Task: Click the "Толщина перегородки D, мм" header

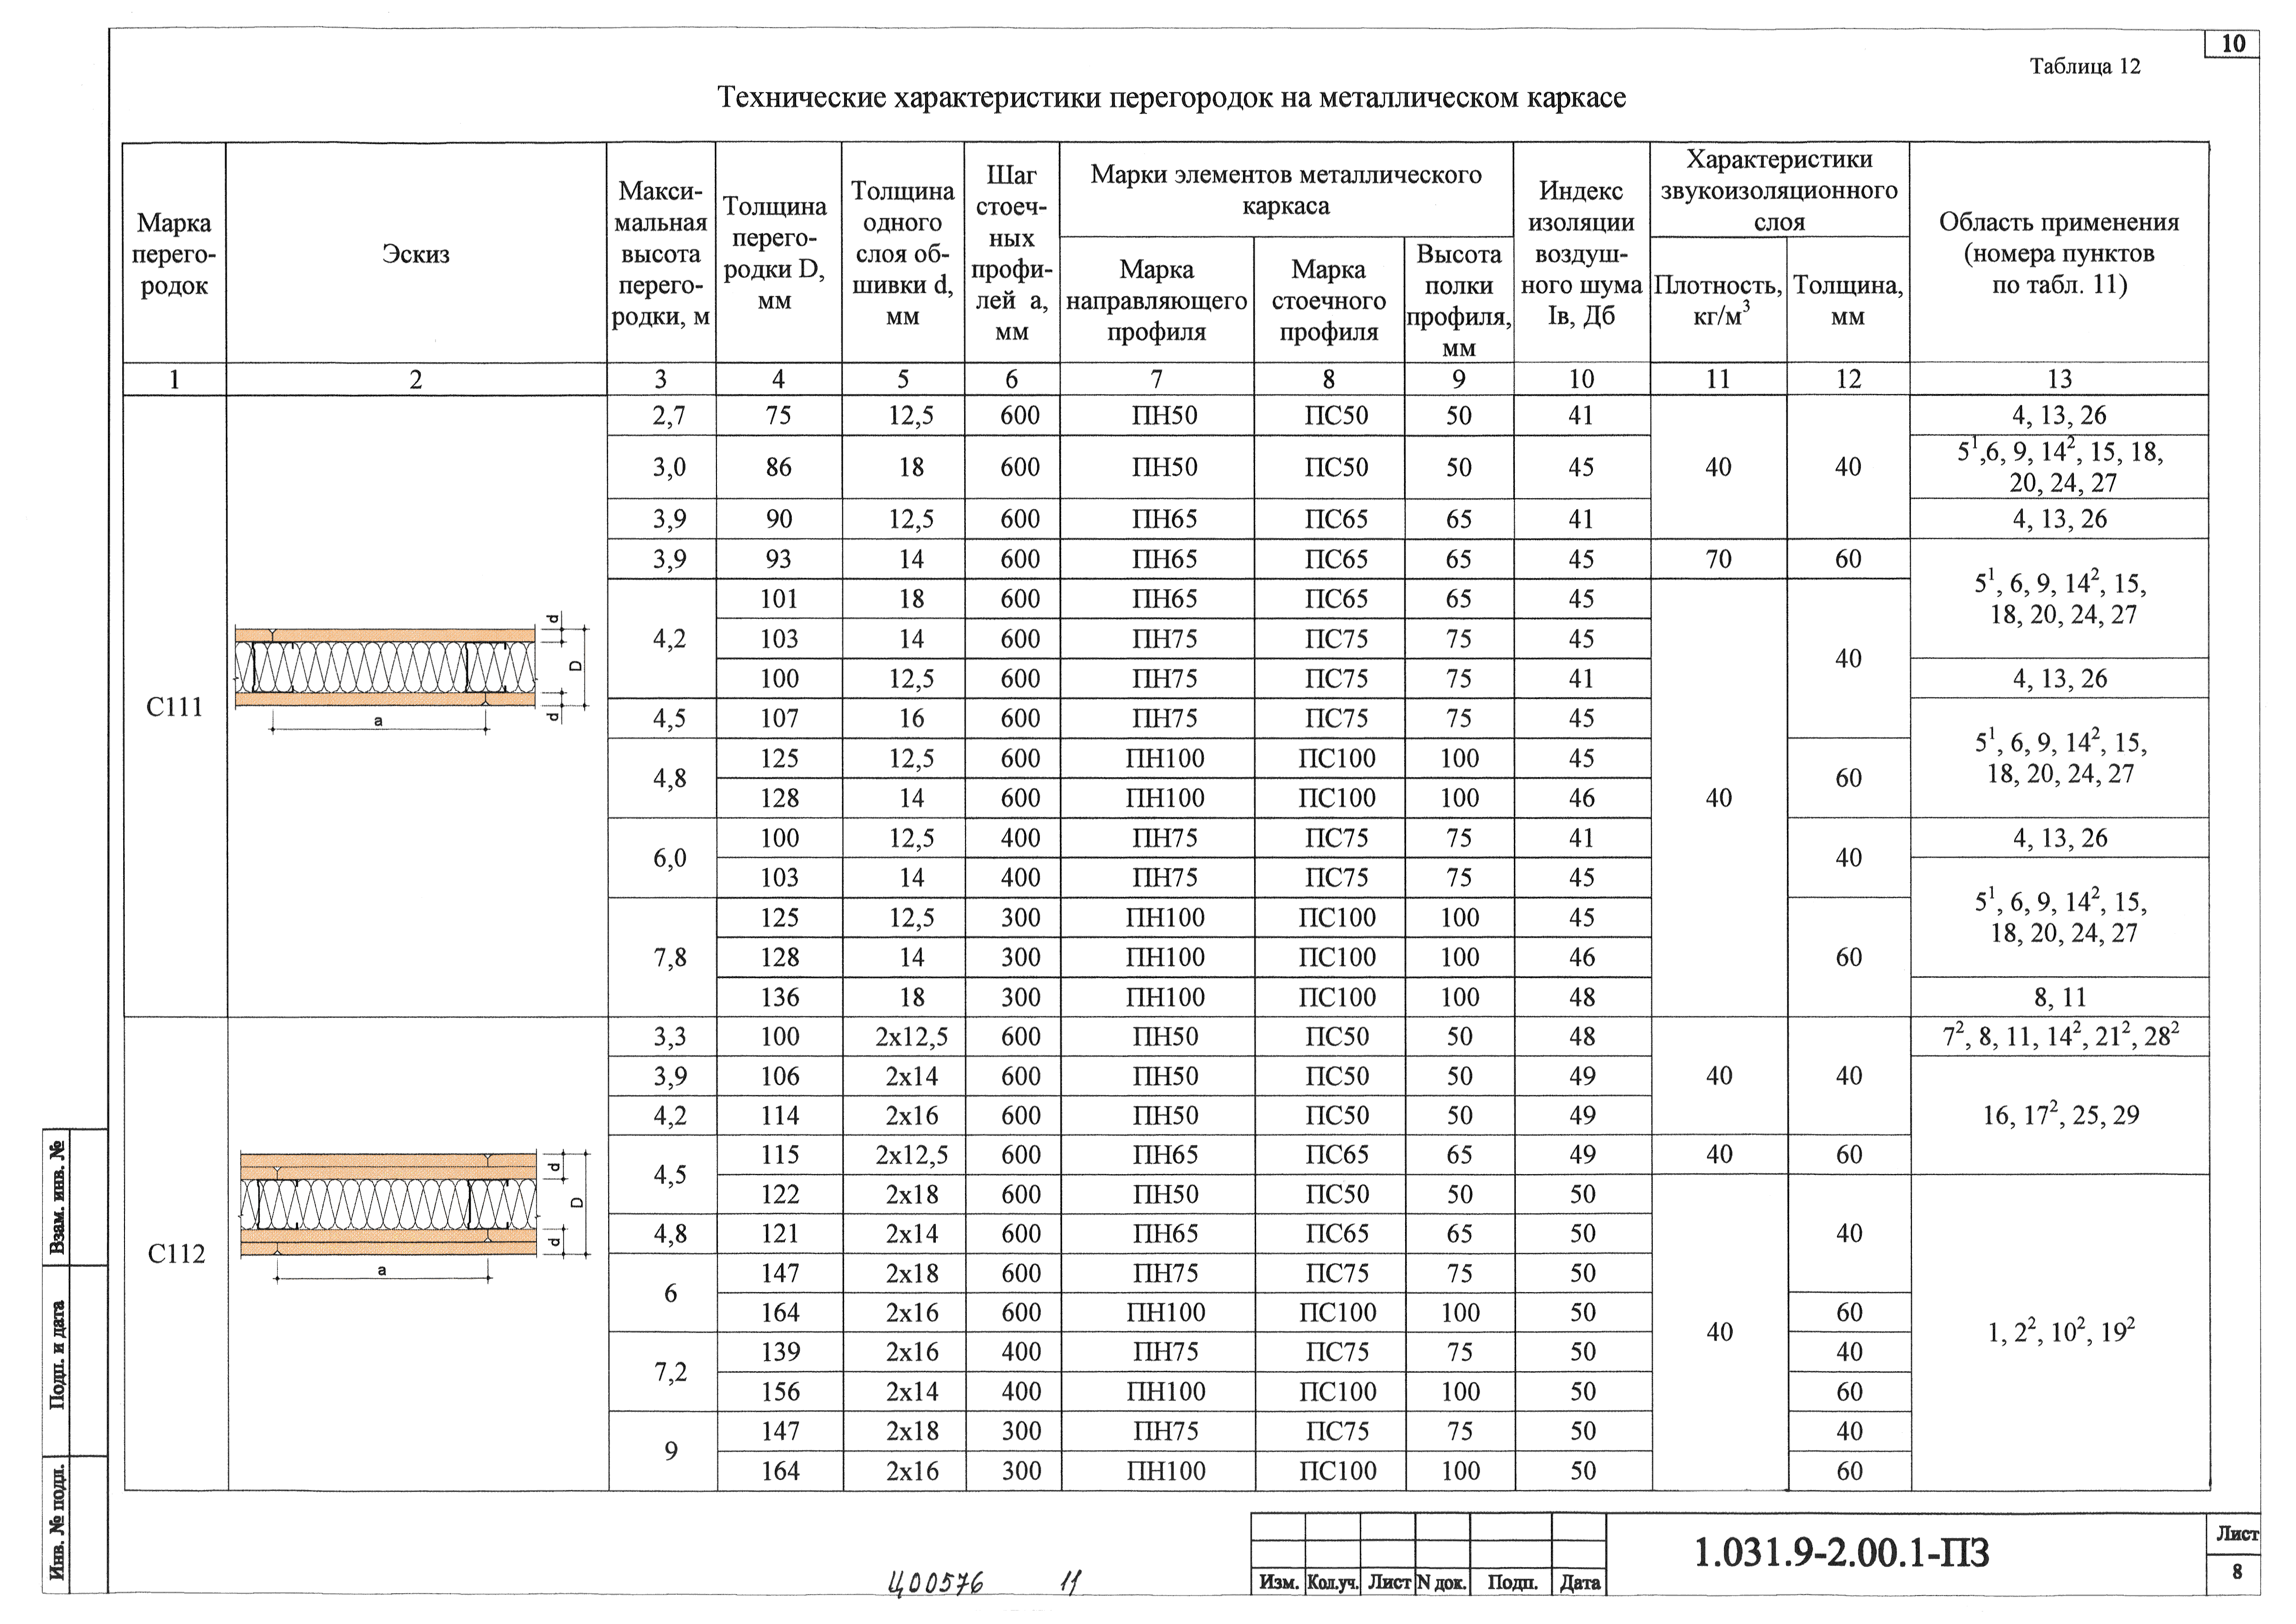Action: click(779, 253)
